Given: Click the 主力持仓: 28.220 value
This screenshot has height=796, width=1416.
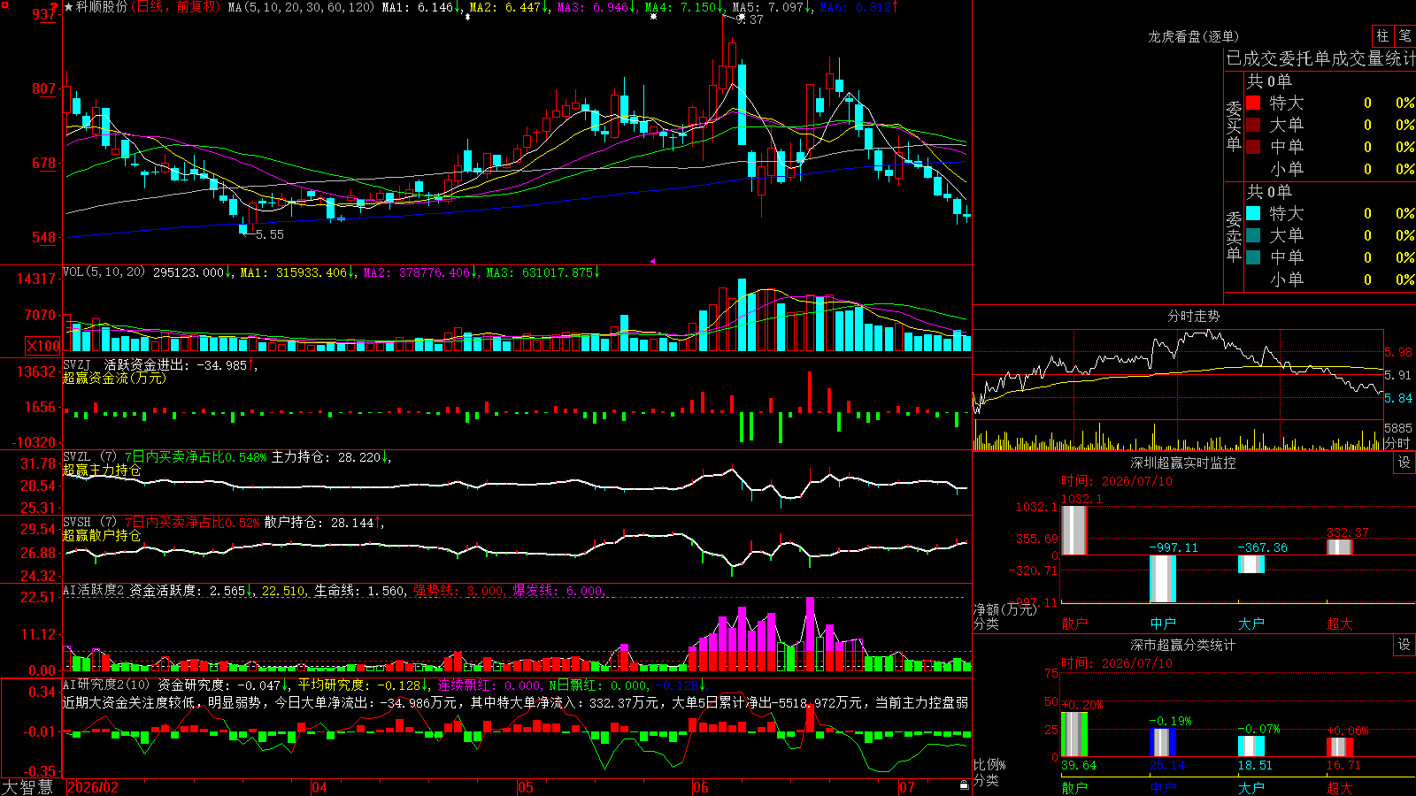Looking at the screenshot, I should click(x=326, y=457).
